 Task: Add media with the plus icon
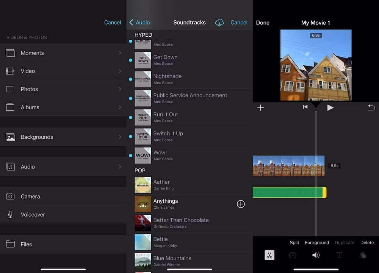[x=260, y=108]
